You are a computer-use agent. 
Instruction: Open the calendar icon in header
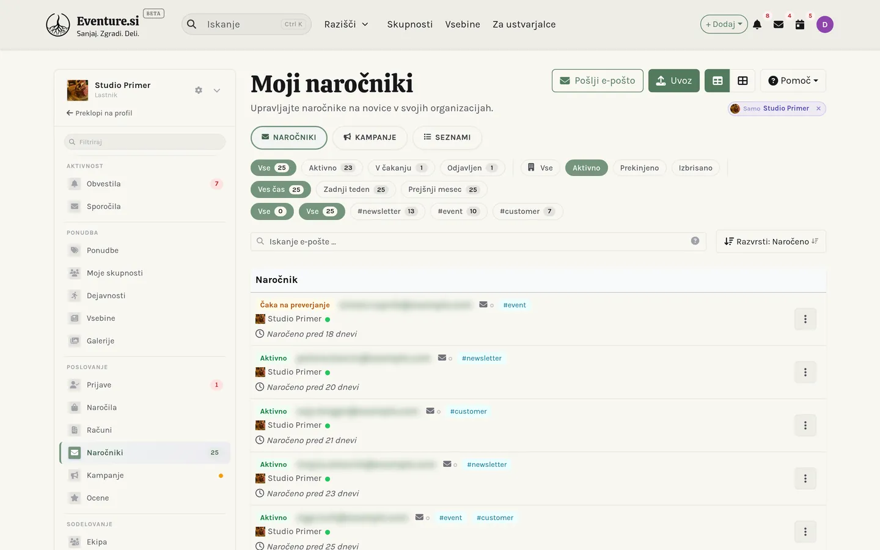point(800,24)
